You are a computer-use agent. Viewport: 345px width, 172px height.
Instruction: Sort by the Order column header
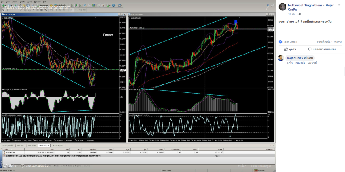(13, 149)
